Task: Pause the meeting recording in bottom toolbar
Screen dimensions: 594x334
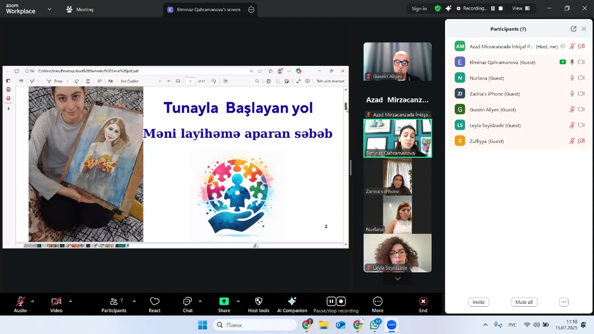Action: coord(331,301)
